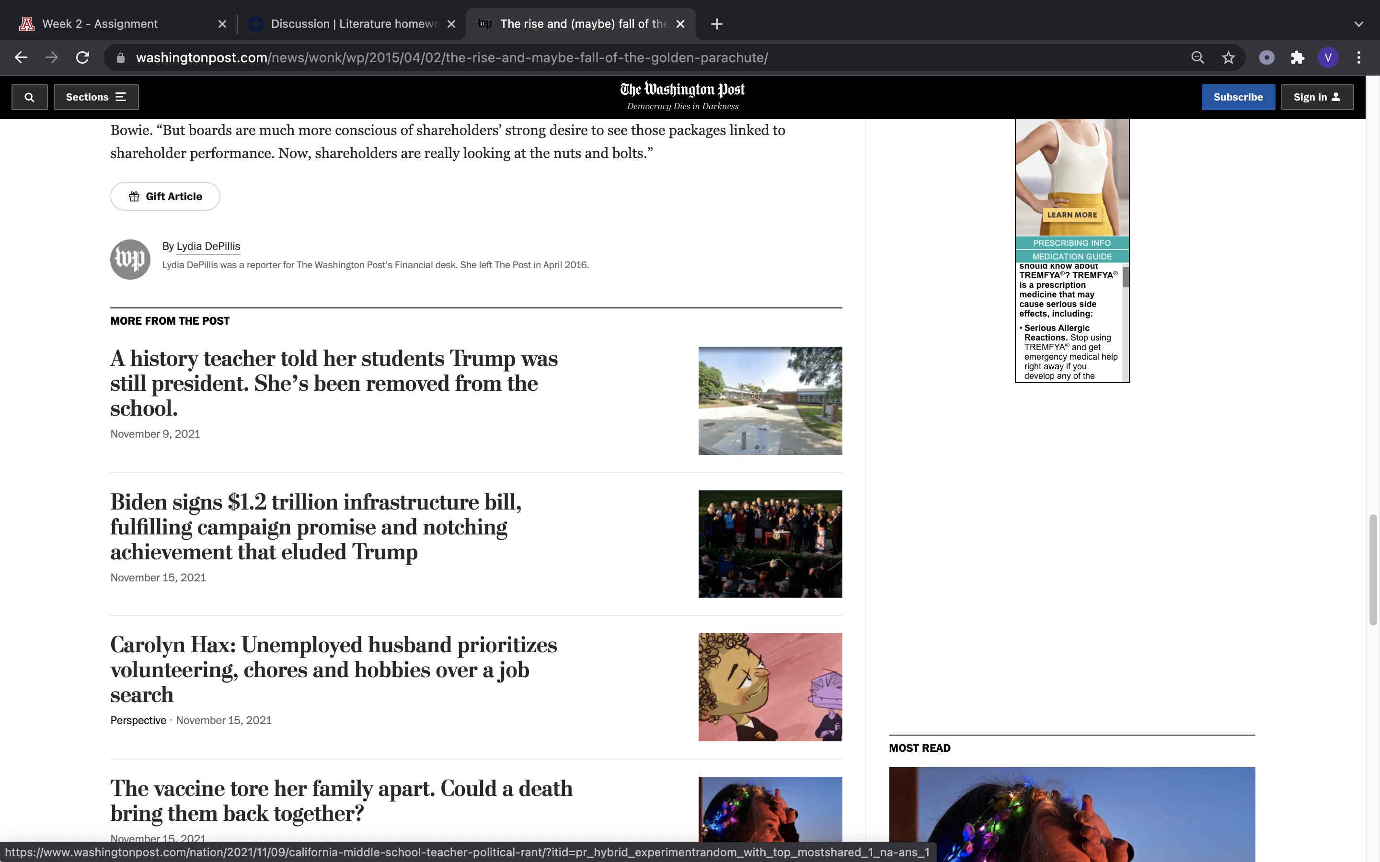
Task: Click the Subscribe button
Action: (1238, 97)
